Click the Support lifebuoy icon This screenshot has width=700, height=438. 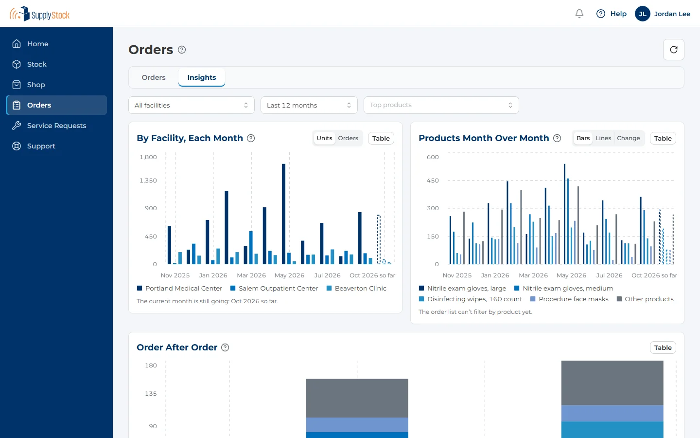point(17,146)
